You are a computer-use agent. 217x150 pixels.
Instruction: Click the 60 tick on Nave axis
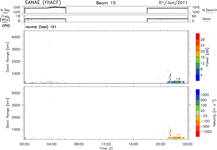(x=194, y=16)
